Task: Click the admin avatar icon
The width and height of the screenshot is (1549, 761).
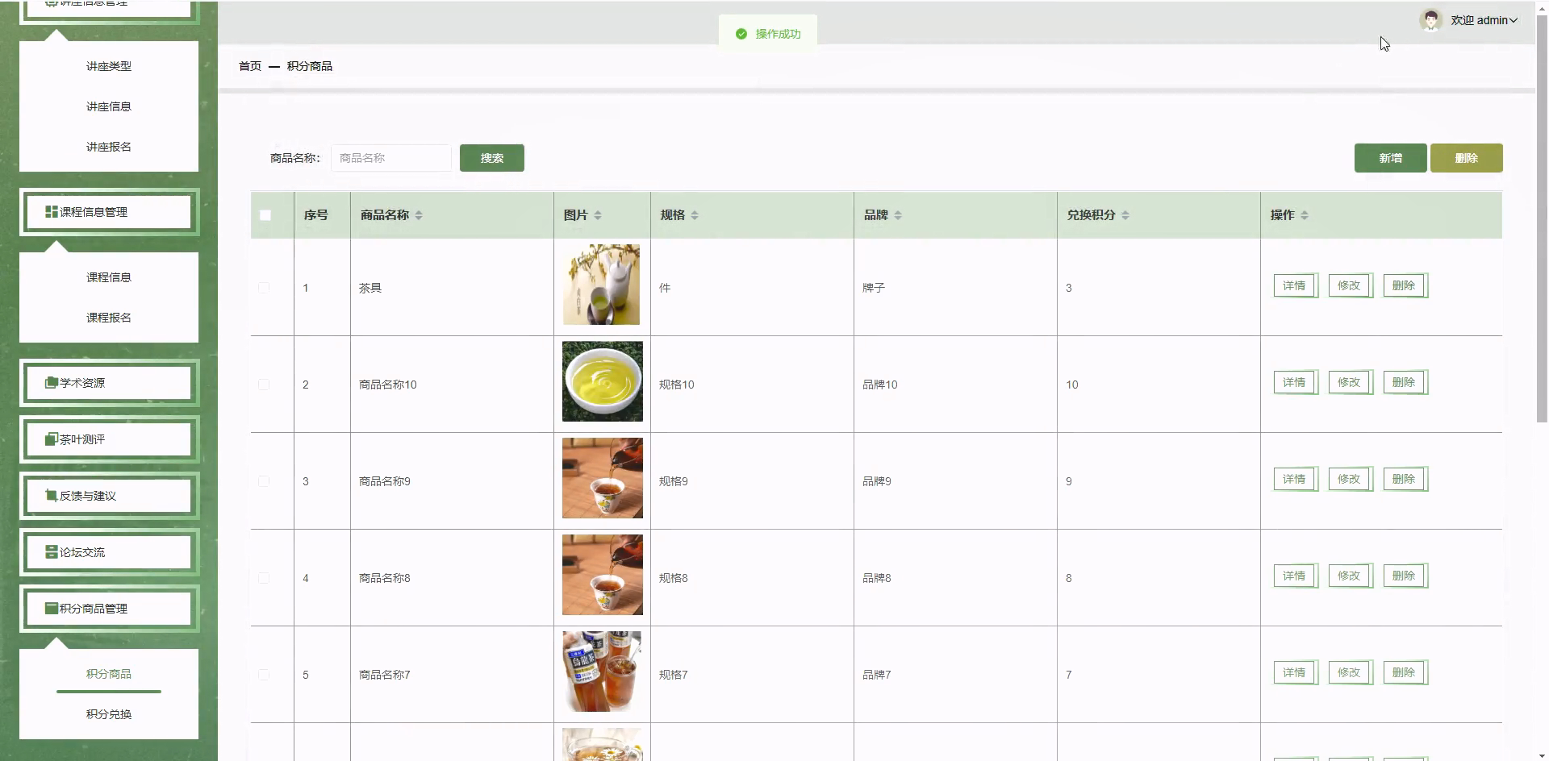Action: 1430,20
